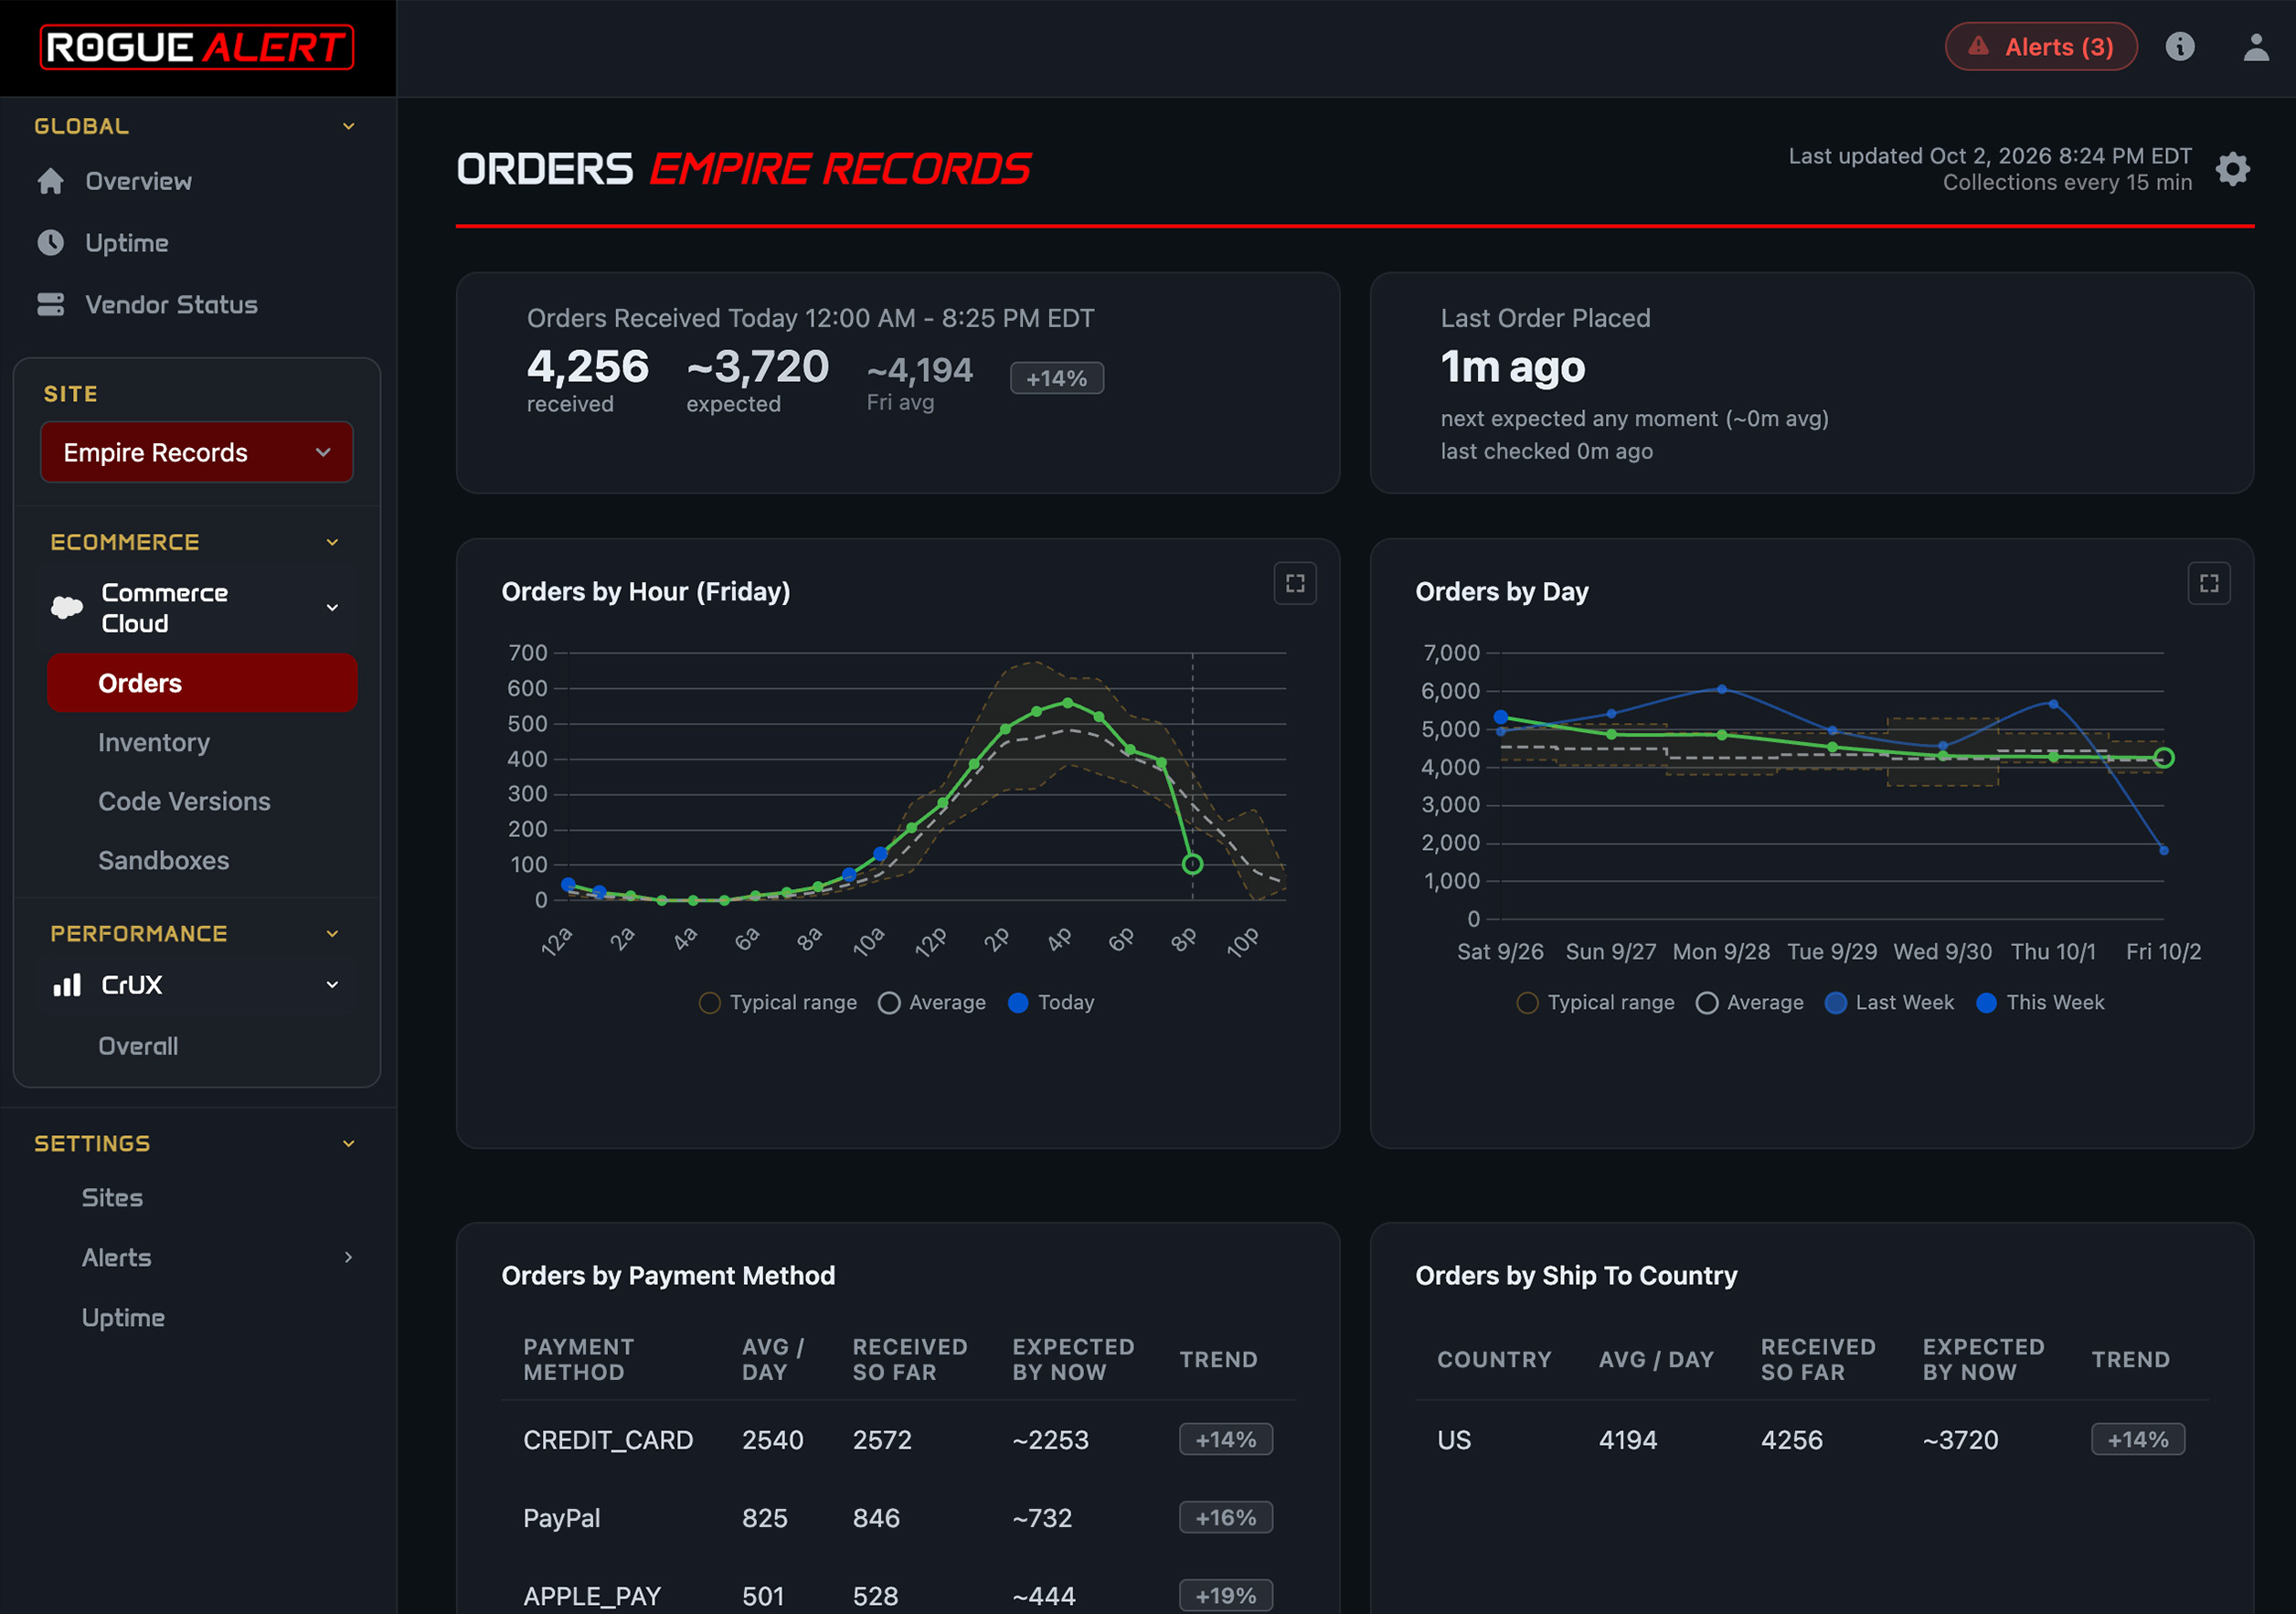Expand the Alerts settings submenu arrow
The width and height of the screenshot is (2296, 1614).
pos(349,1257)
